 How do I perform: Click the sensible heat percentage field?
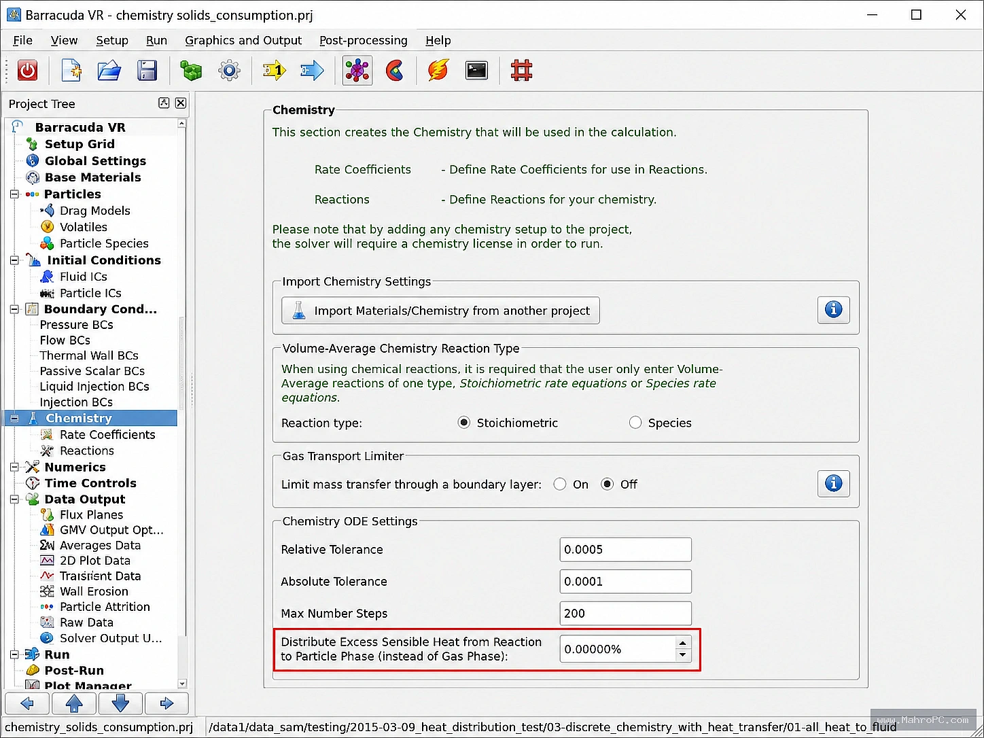[x=617, y=649]
